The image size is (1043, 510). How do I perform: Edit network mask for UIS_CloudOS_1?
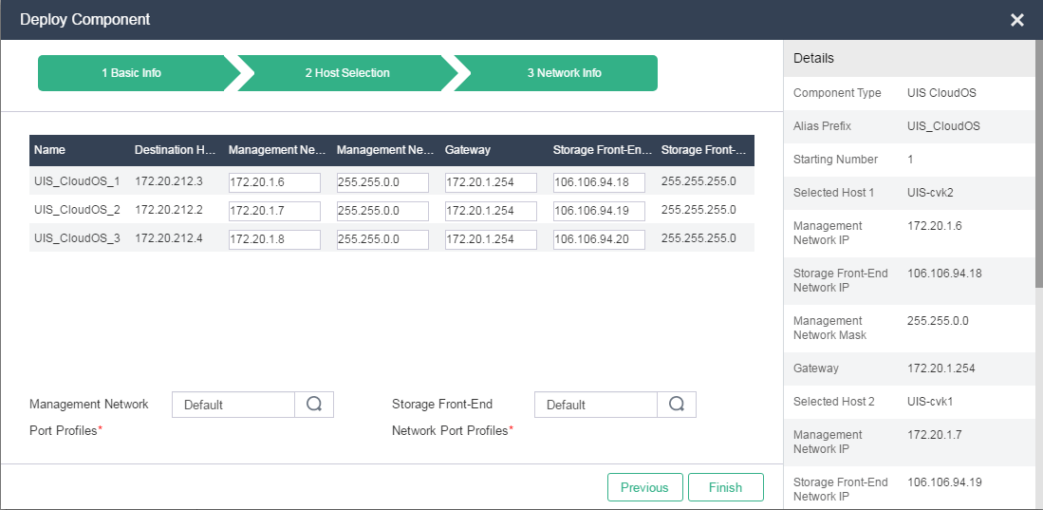click(382, 182)
